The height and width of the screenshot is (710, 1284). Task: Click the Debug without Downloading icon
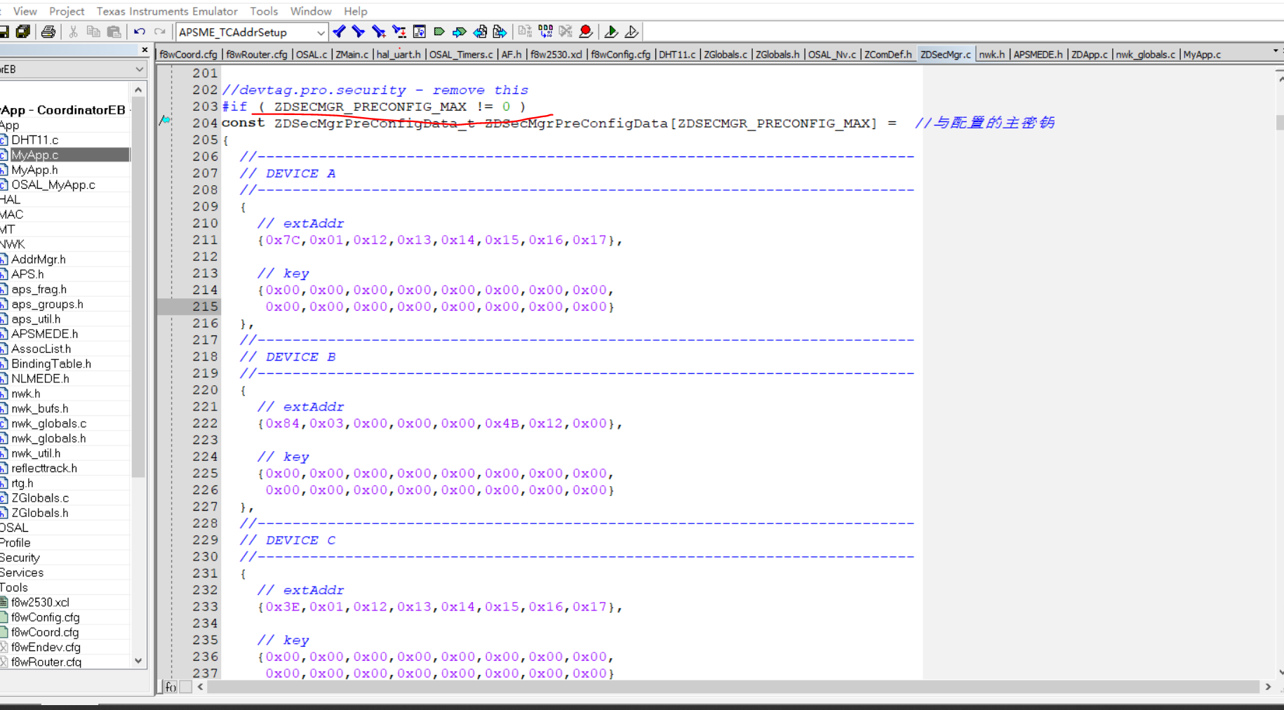point(631,32)
